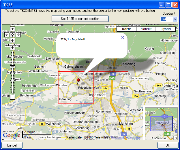The image size is (180, 150).
Task: Click the Knoglersfreude label
Action: (x=74, y=113)
